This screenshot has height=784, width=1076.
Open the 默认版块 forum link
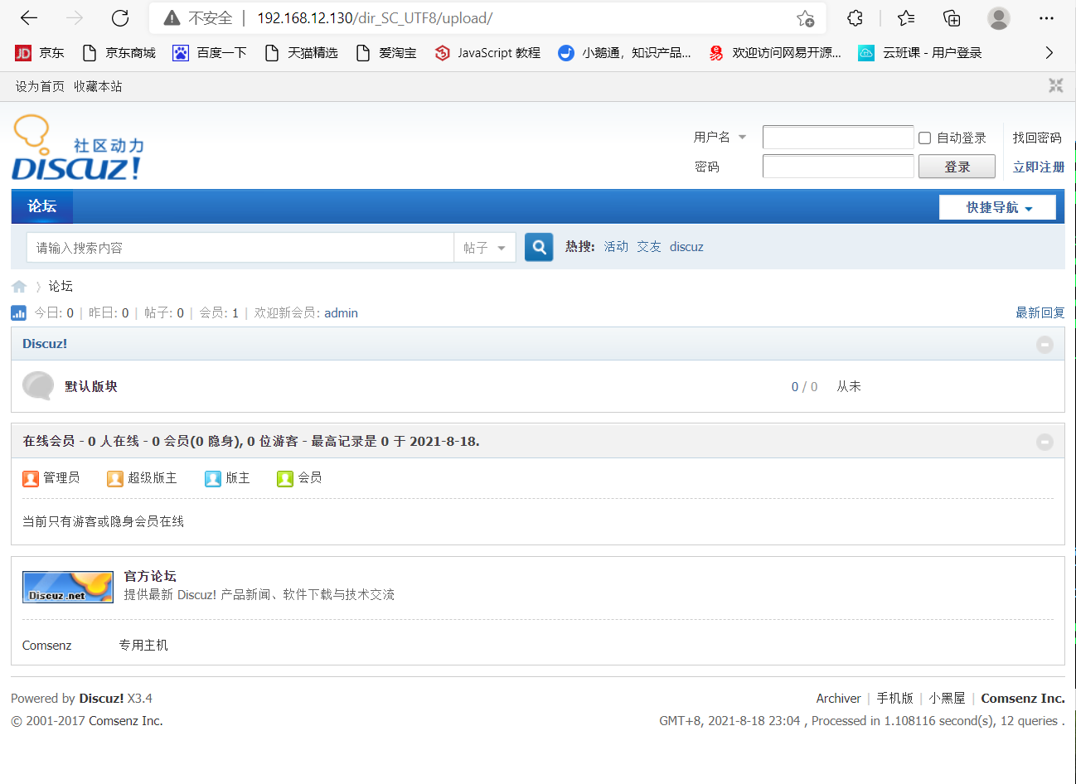tap(91, 386)
